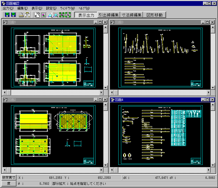Open the 出力(O) menu

(8, 8)
